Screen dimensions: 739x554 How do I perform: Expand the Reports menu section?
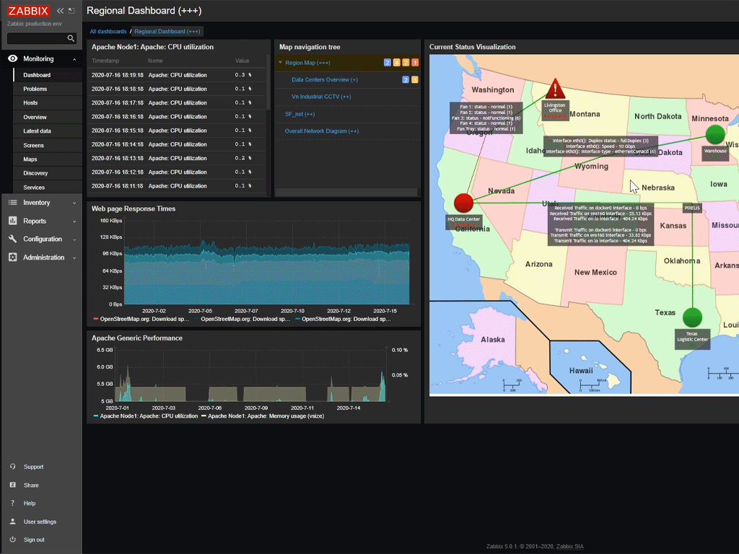[74, 221]
